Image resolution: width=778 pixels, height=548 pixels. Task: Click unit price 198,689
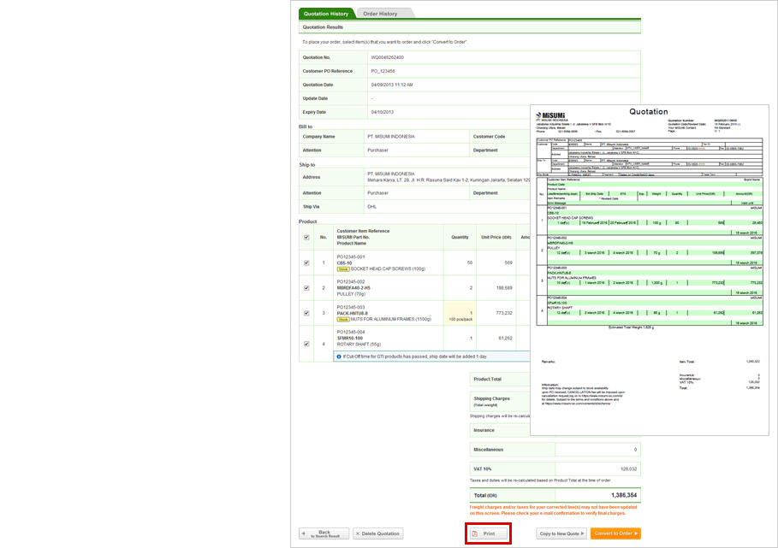[504, 288]
